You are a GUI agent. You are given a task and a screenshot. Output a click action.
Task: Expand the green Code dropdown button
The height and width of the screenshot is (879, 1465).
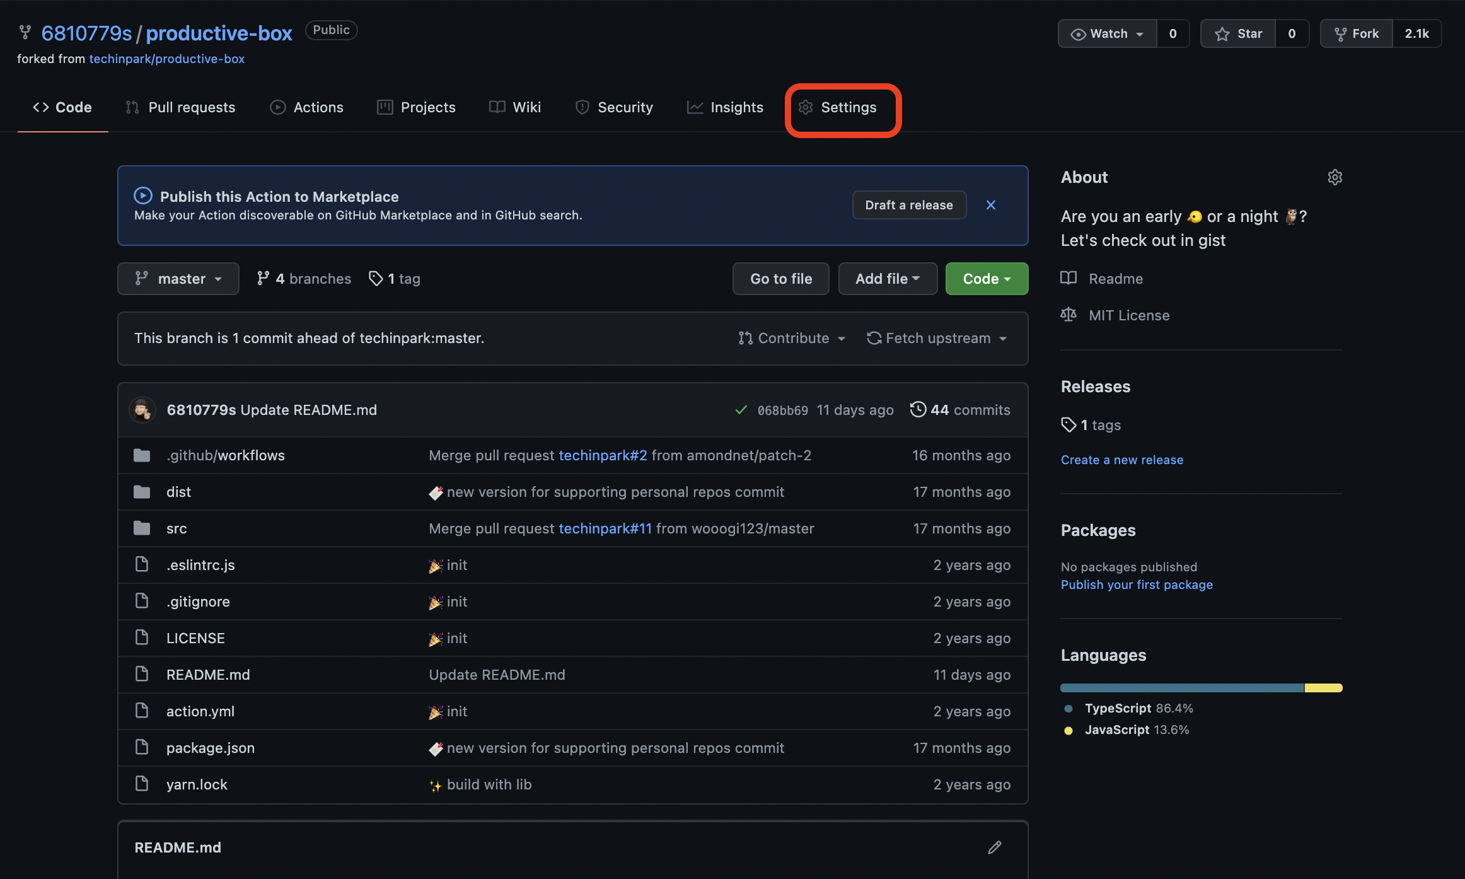click(987, 279)
